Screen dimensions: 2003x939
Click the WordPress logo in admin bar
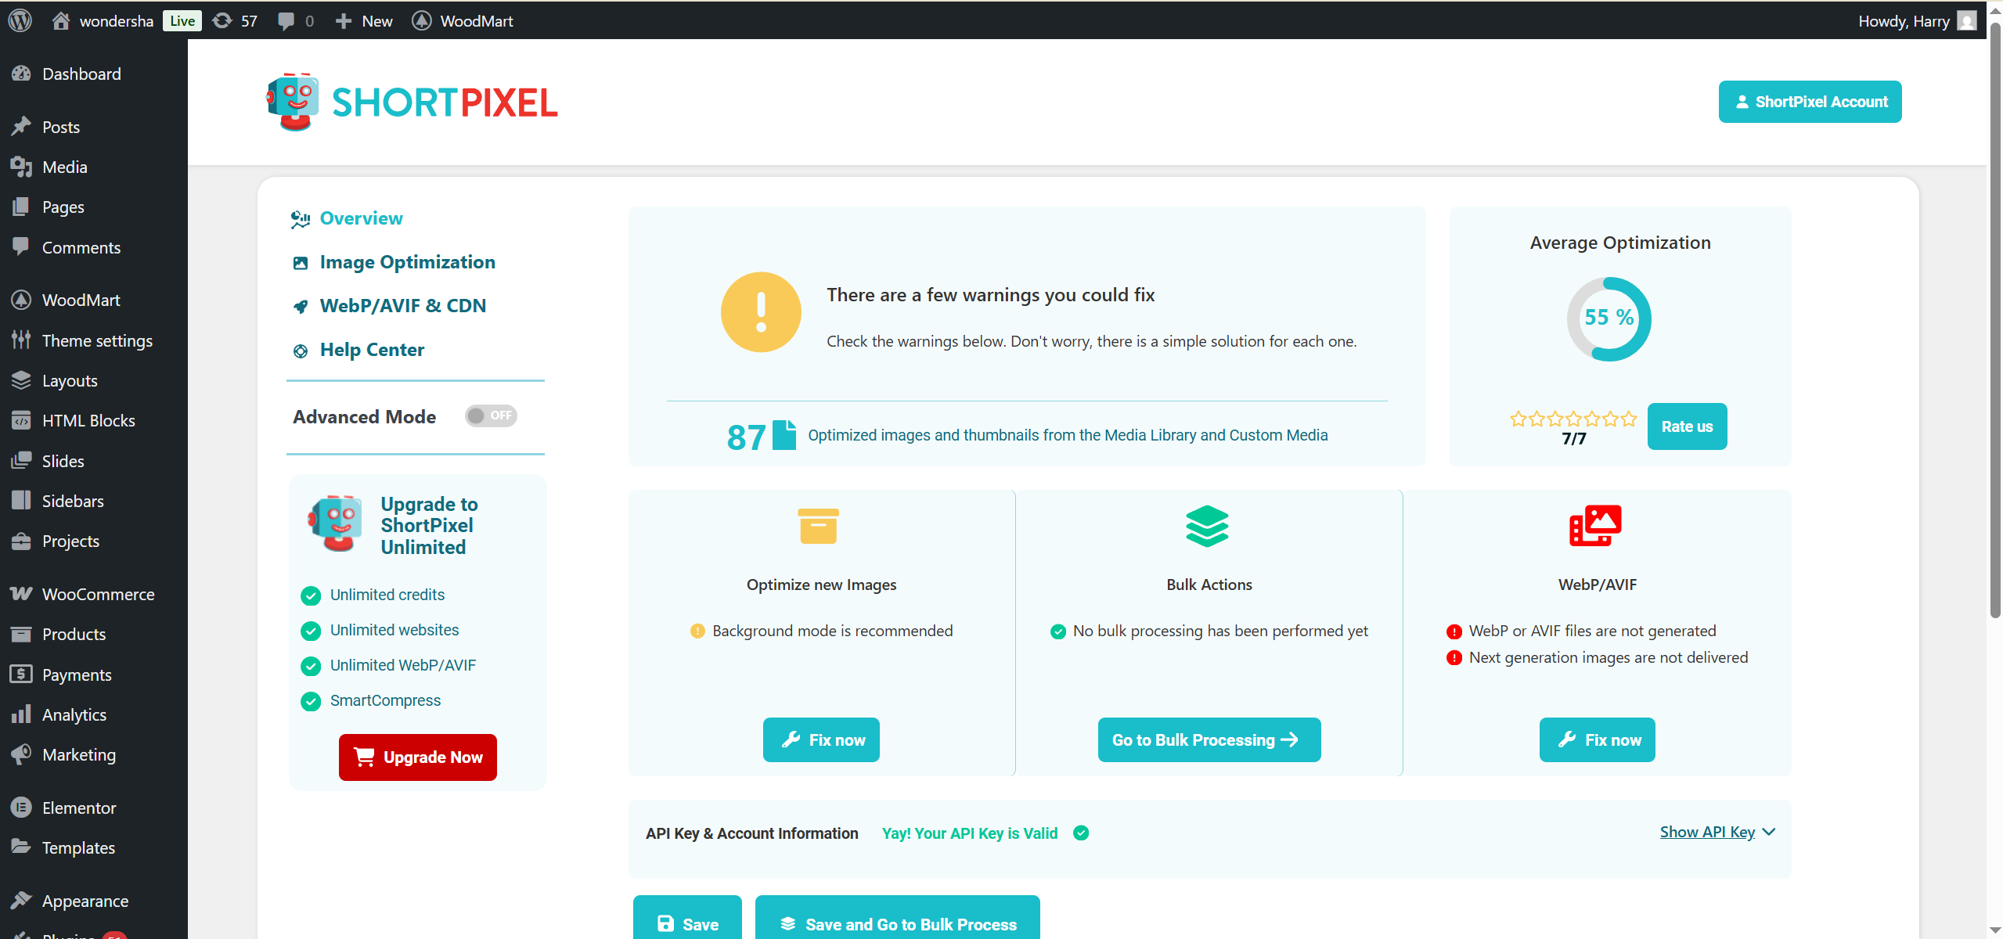coord(20,20)
